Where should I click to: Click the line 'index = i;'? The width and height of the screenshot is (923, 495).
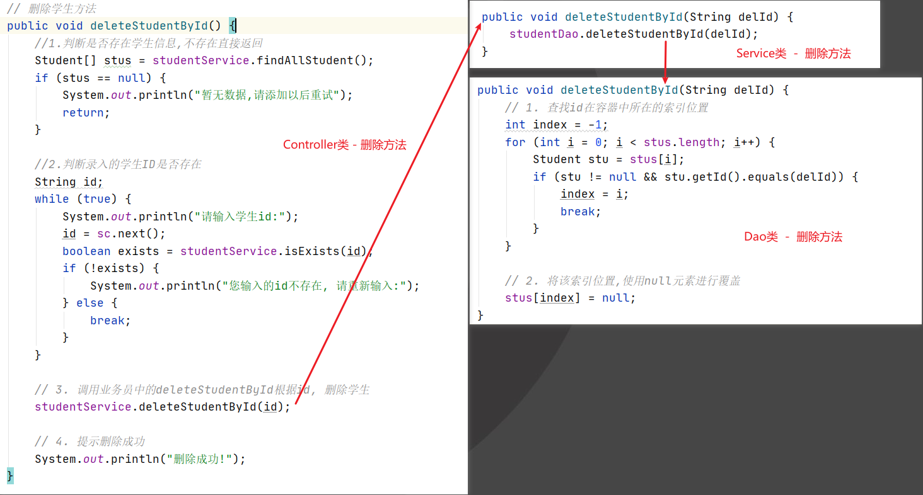pos(595,194)
